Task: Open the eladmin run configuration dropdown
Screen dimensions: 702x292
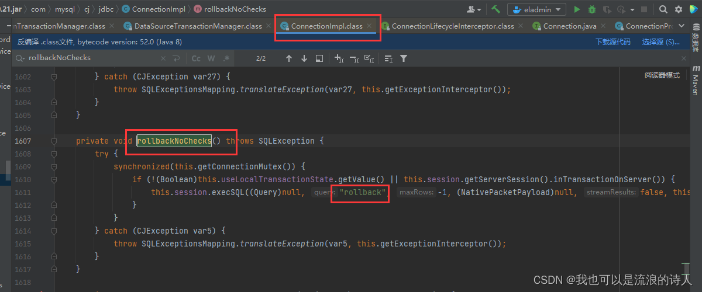Action: [536, 9]
